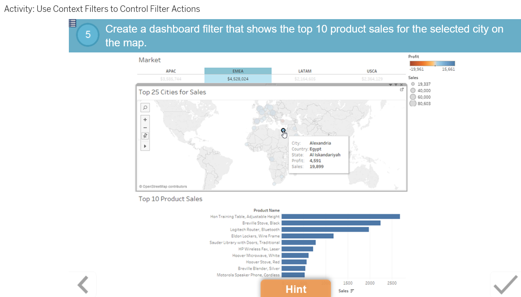The image size is (521, 297).
Task: Click the APAC $3,585,744 sales cell
Action: point(171,79)
